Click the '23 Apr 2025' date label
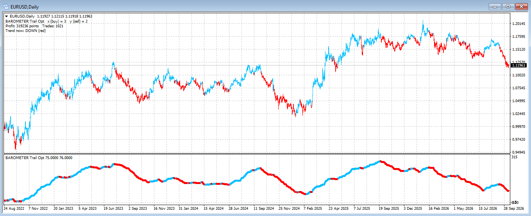 [339, 209]
